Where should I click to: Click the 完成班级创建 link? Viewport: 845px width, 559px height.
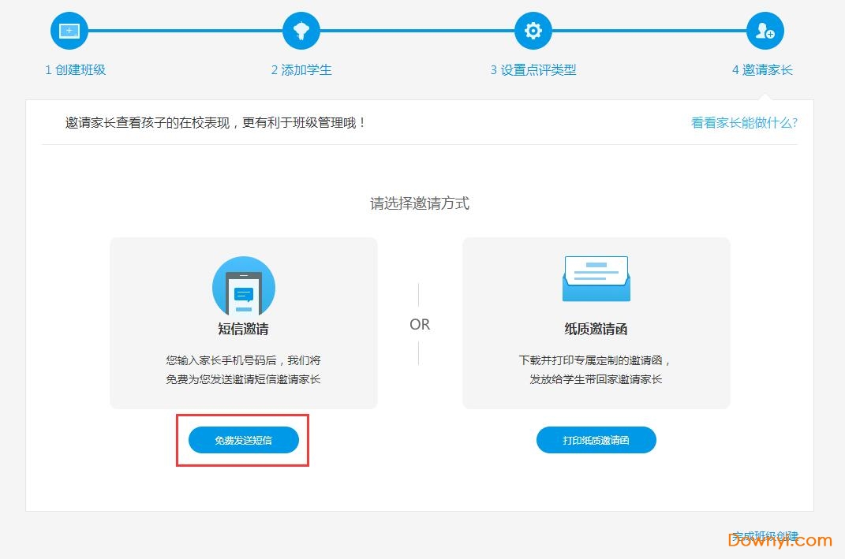[x=765, y=536]
